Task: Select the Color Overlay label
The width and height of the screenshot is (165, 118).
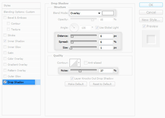Action: [15, 59]
